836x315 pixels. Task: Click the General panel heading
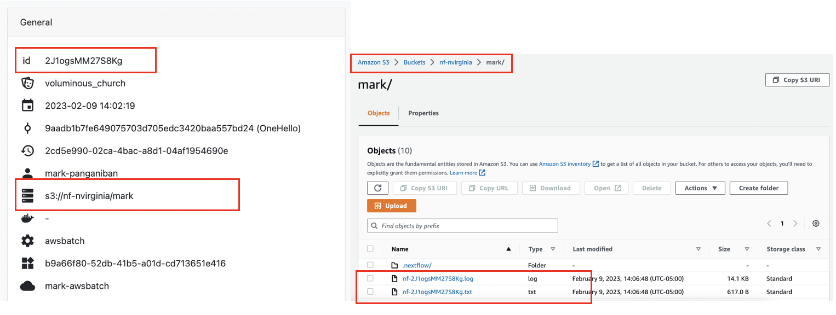[x=36, y=22]
